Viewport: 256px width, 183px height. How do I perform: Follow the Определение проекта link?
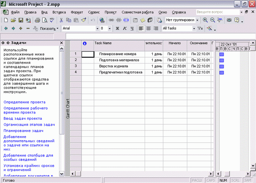[x=24, y=102]
